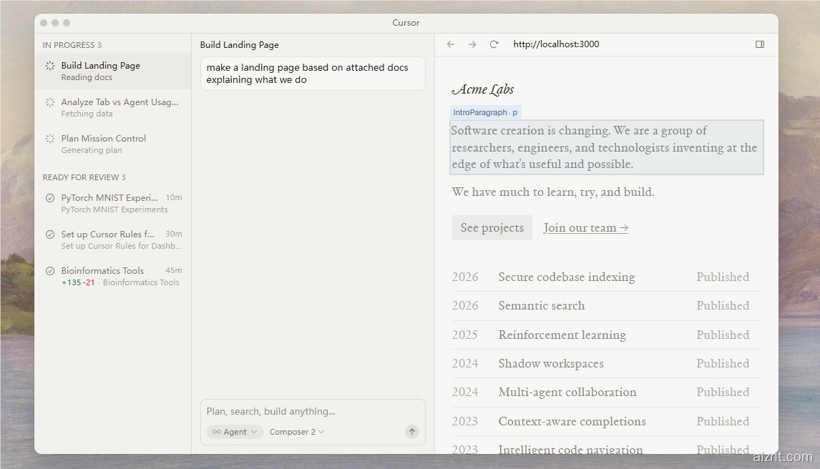
Task: Click the Bioinformatics Tools check icon
Action: coord(50,271)
